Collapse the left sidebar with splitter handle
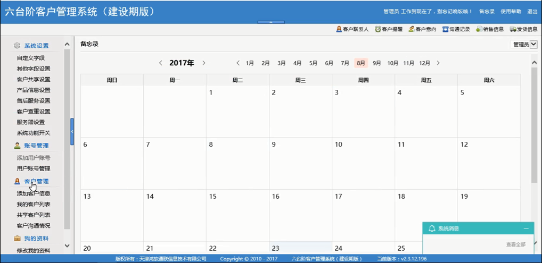 (x=72, y=132)
